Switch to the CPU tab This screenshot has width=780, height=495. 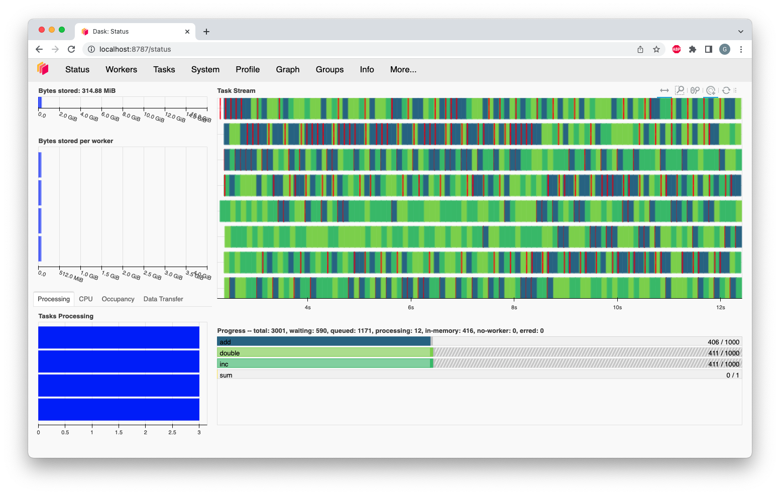tap(86, 299)
